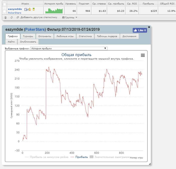
Task: Sort by the Прибыль column header
Action: [x=148, y=4]
